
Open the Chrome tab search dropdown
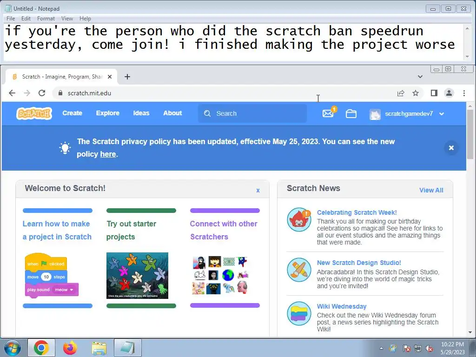[x=420, y=77]
